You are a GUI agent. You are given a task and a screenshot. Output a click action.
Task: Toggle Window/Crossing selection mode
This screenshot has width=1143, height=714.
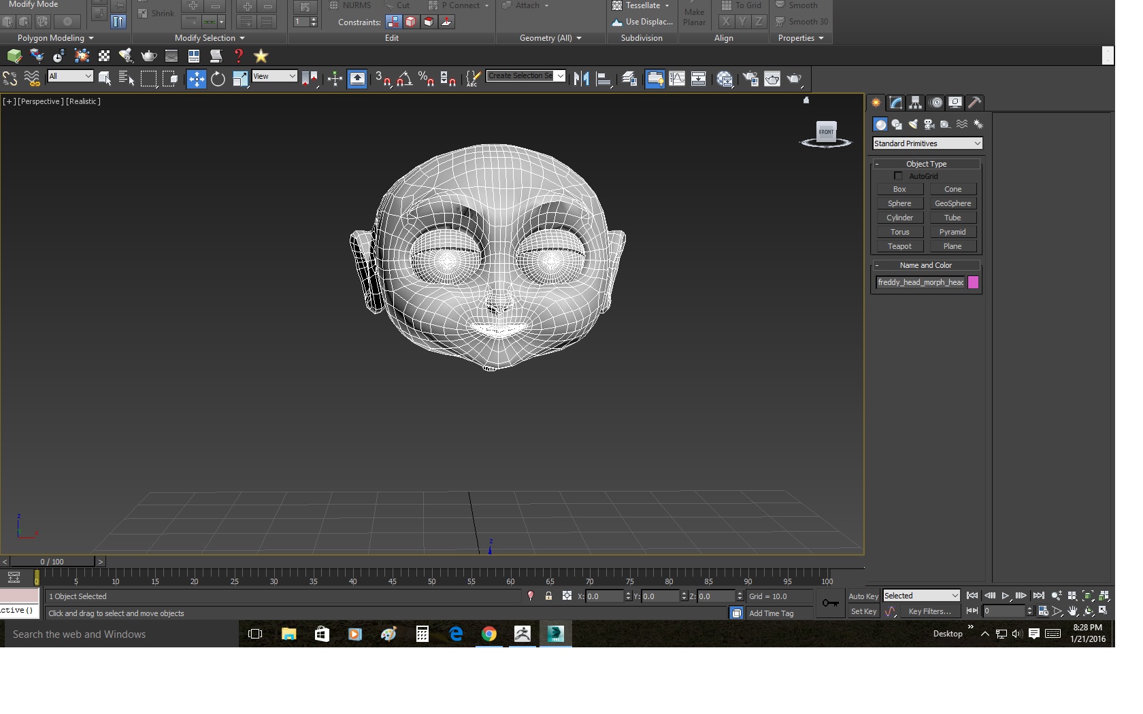coord(170,79)
